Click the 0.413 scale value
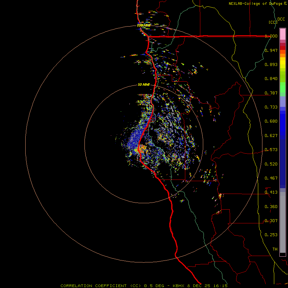This screenshot has width=288, height=288. click(271, 192)
